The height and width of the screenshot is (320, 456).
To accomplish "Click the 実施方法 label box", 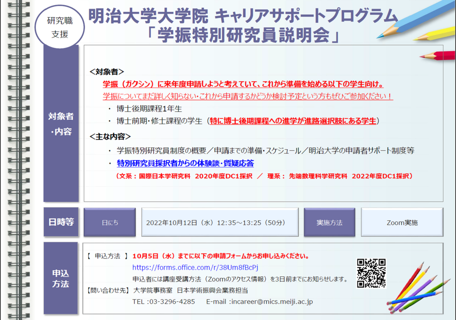I will (x=329, y=222).
